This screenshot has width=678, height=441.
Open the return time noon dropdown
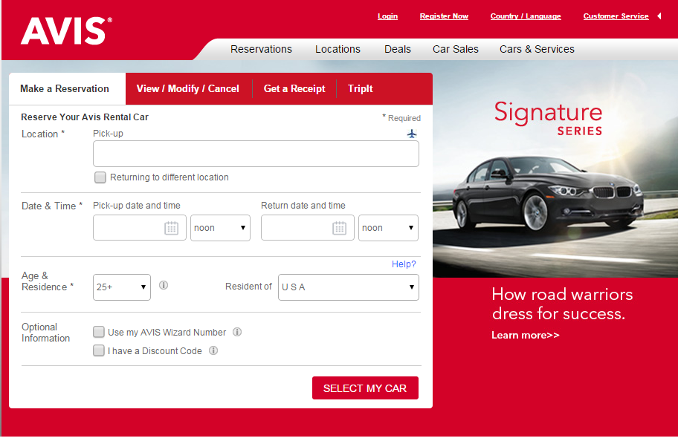tap(388, 228)
